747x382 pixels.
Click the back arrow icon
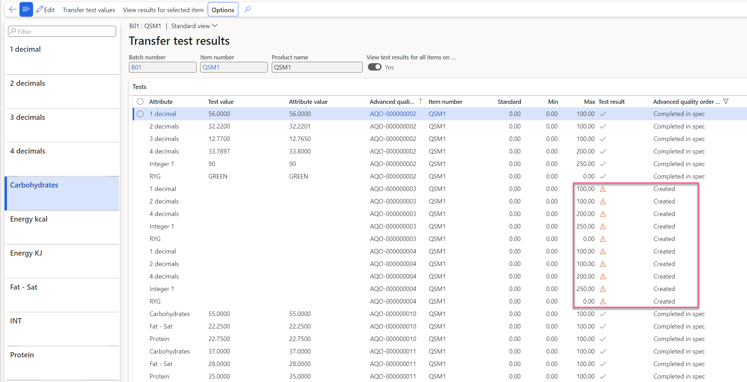coord(13,9)
